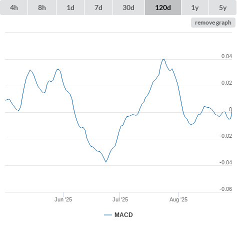
Task: Switch to the 4h time range
Action: coord(14,8)
